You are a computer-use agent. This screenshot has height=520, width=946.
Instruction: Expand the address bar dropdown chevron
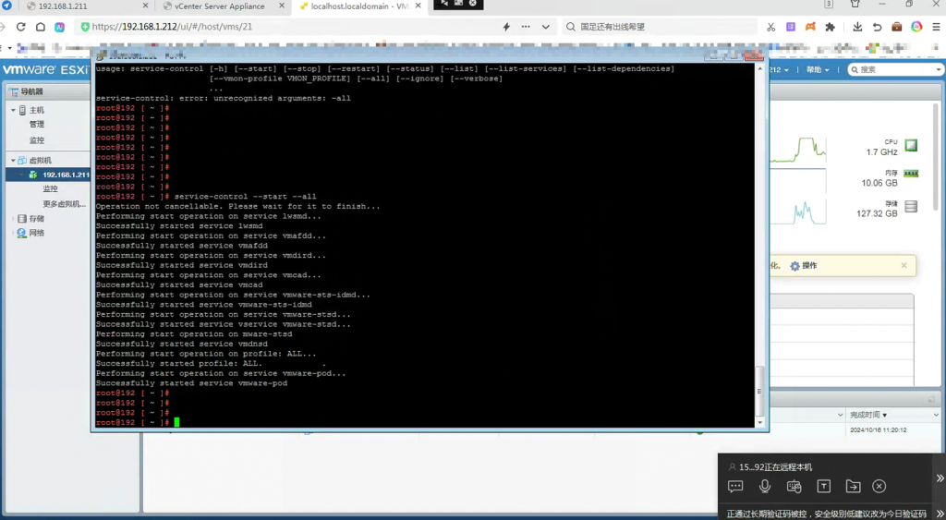click(545, 27)
